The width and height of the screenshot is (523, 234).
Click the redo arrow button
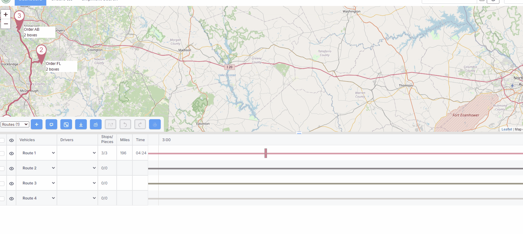[x=140, y=125]
